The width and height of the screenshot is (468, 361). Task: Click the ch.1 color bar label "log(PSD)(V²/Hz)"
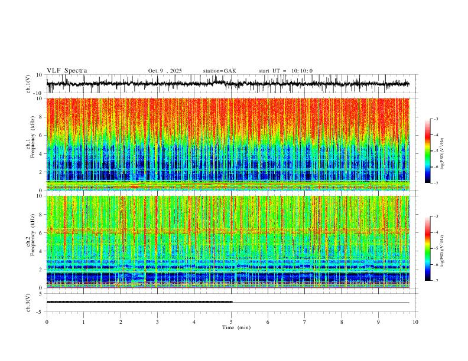point(443,154)
